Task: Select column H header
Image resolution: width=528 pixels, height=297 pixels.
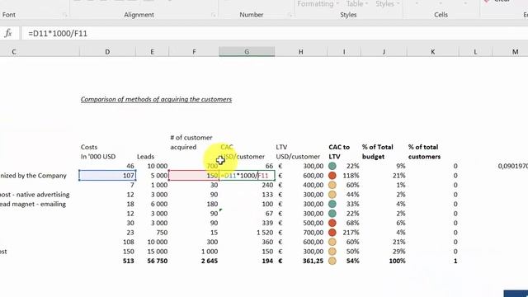Action: [x=300, y=51]
